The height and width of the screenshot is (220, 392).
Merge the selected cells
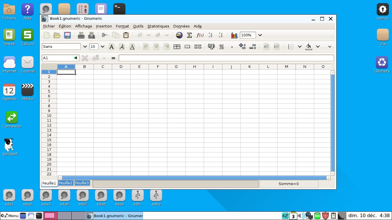[187, 46]
